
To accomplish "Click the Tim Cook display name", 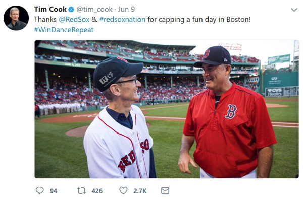I will pos(50,9).
